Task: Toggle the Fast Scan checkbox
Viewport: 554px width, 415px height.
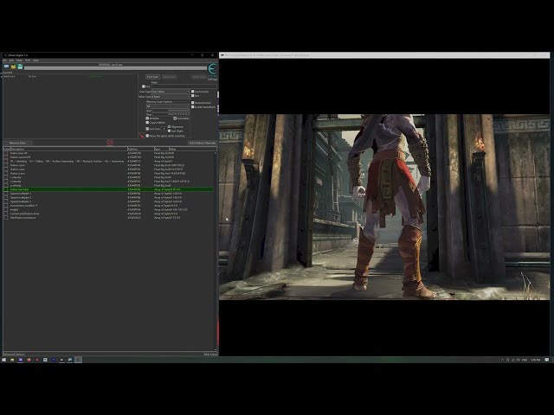Action: pos(147,129)
